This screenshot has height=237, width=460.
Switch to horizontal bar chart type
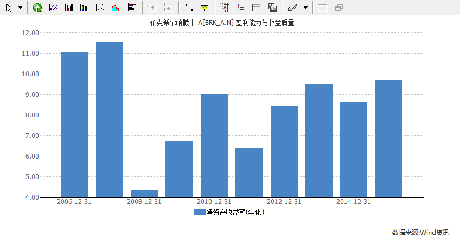132,8
